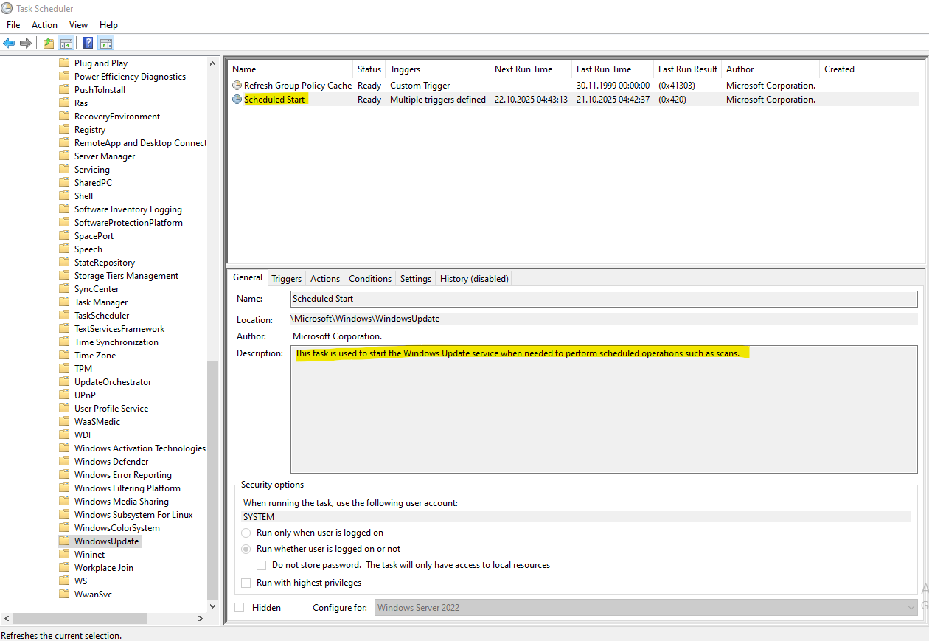Click the Up One Level folder icon
The width and height of the screenshot is (929, 641).
[48, 44]
